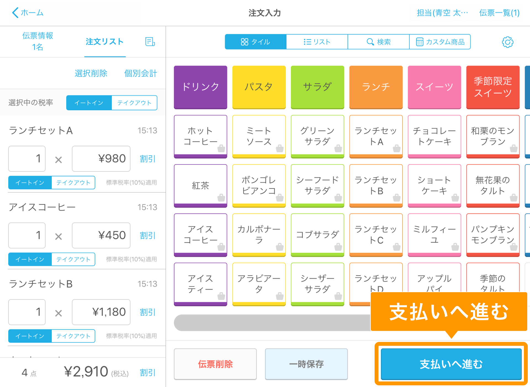
Task: Select the red 季節限定スイーツ category
Action: (493, 87)
